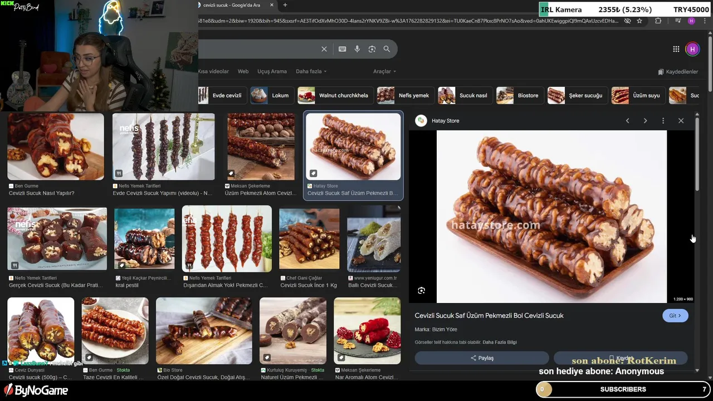
Task: Open the Google apps grid
Action: 676,49
